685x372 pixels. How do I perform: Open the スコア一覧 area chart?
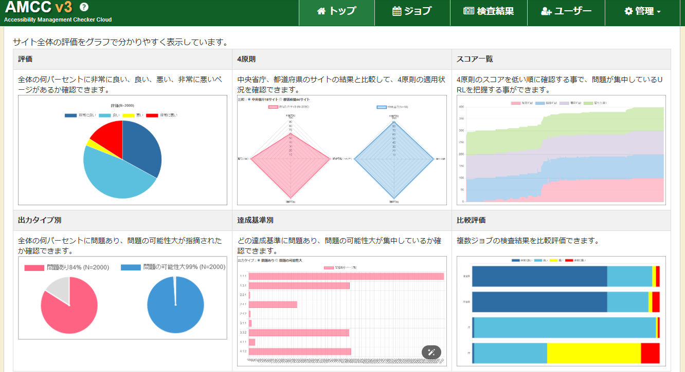point(561,150)
